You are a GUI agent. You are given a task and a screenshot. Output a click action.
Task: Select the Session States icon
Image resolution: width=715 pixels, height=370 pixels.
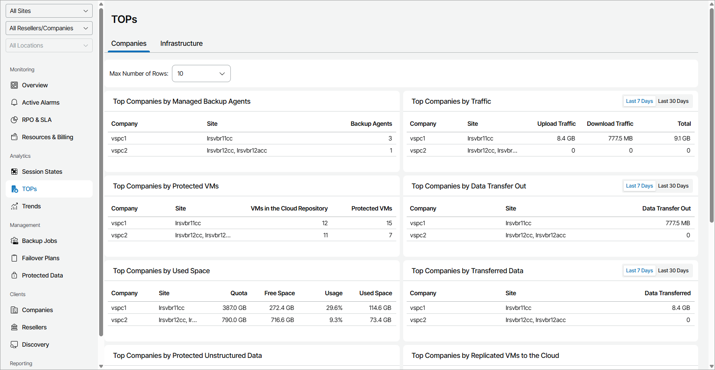pos(14,172)
